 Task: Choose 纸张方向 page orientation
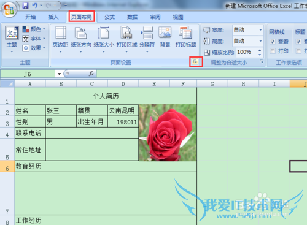pos(81,39)
